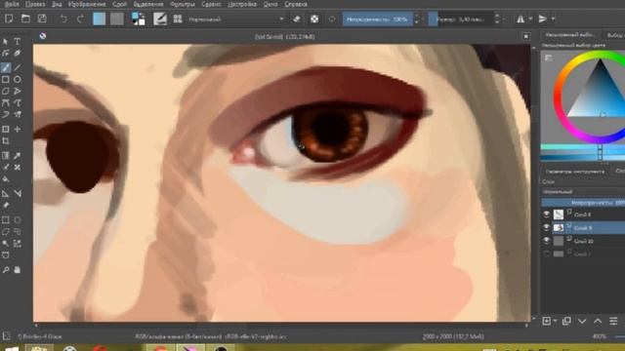This screenshot has height=351, width=625.
Task: Open the Настройка menu
Action: tap(242, 4)
